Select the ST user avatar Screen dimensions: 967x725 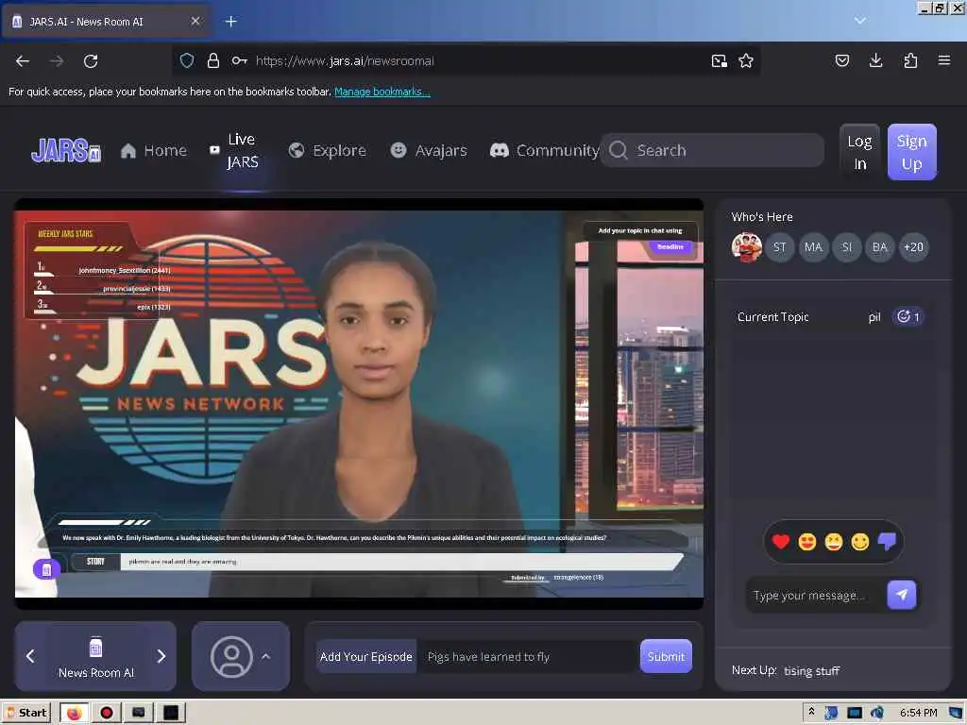click(x=779, y=247)
